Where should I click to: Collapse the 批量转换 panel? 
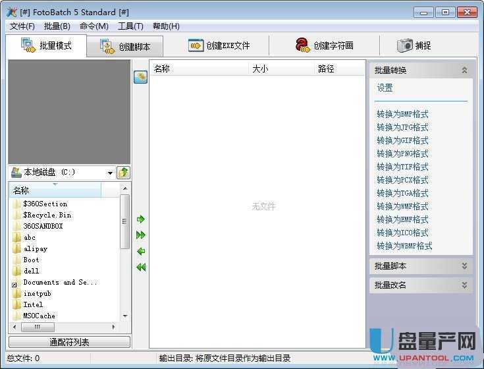click(464, 70)
